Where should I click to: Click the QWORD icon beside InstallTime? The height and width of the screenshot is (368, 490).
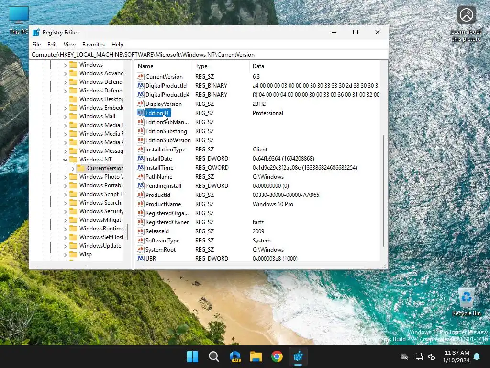coord(141,167)
